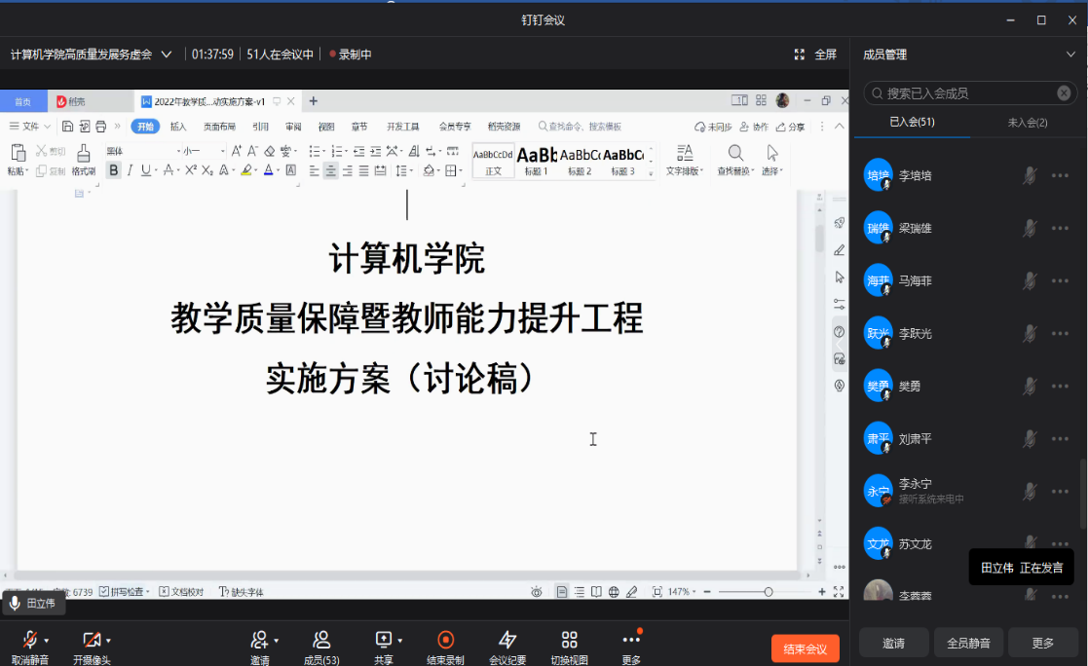Screen dimensions: 1088x666
Task: Toggle Bold formatting button
Action: [114, 170]
